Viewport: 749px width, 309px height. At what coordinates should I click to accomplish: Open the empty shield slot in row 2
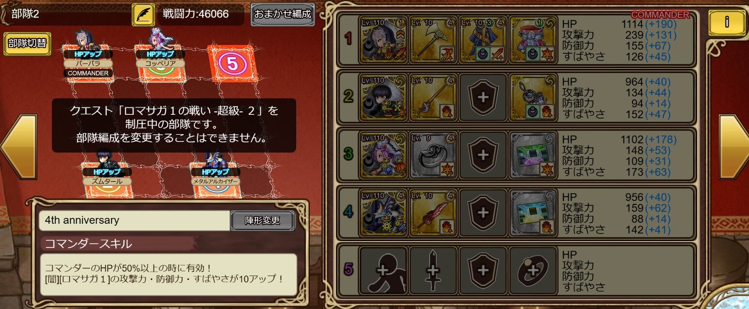tap(483, 96)
